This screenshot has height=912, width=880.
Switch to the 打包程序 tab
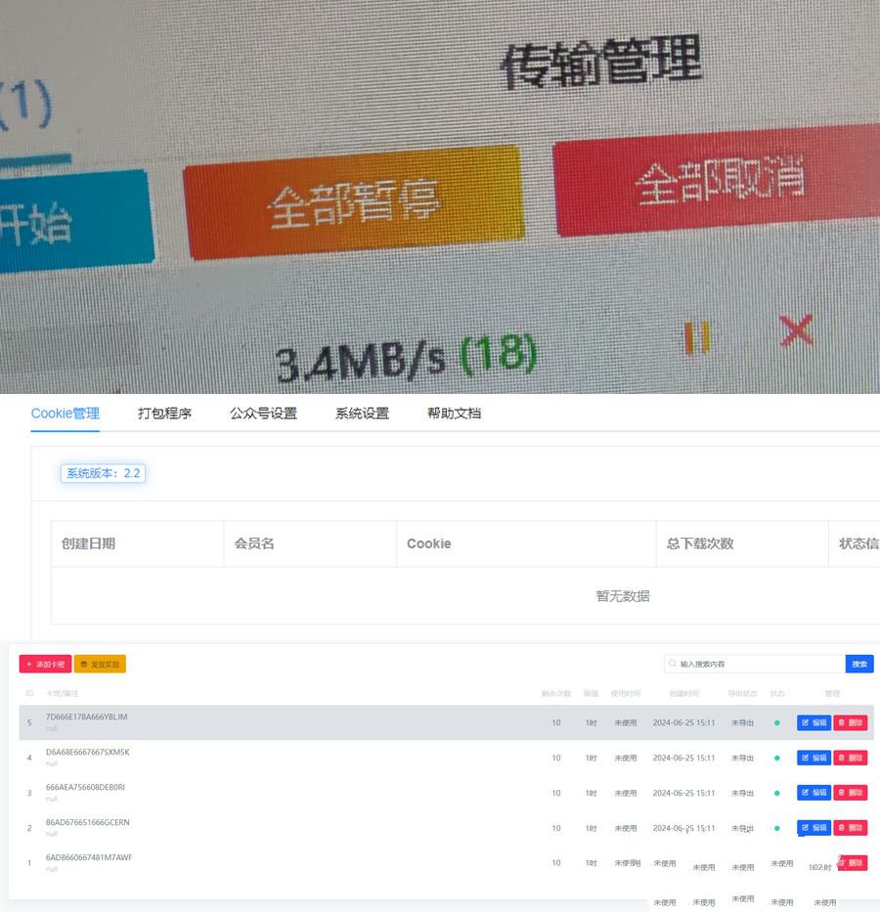pyautogui.click(x=166, y=413)
